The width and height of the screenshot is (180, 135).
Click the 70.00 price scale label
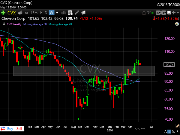click(169, 119)
